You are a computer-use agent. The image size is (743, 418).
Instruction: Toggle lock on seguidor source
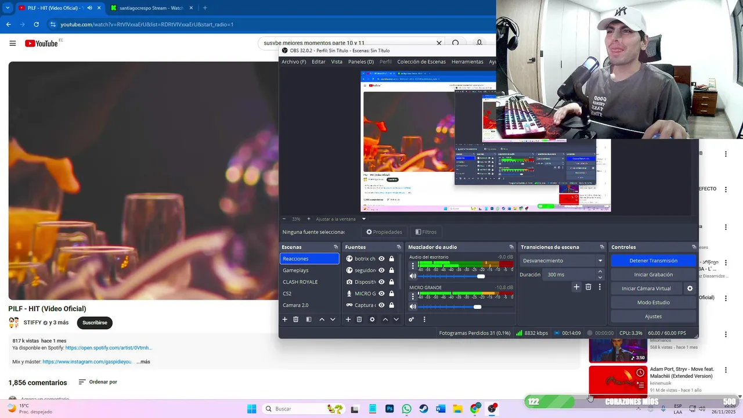392,271
